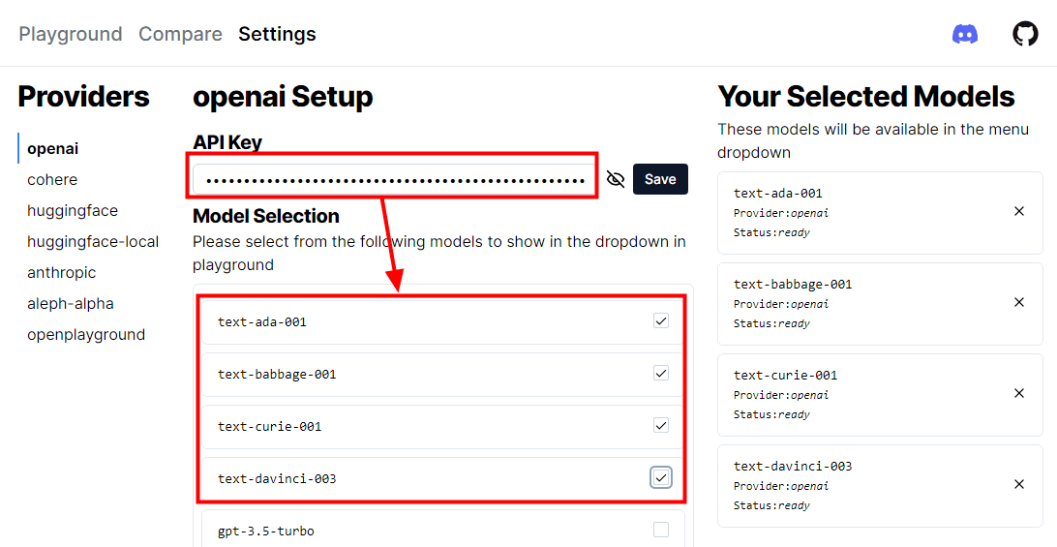This screenshot has height=547, width=1057.
Task: Open the Discord link icon
Action: pos(965,34)
